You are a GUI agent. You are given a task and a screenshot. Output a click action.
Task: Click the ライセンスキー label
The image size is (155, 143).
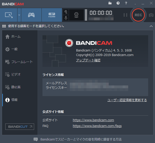coord(56,88)
